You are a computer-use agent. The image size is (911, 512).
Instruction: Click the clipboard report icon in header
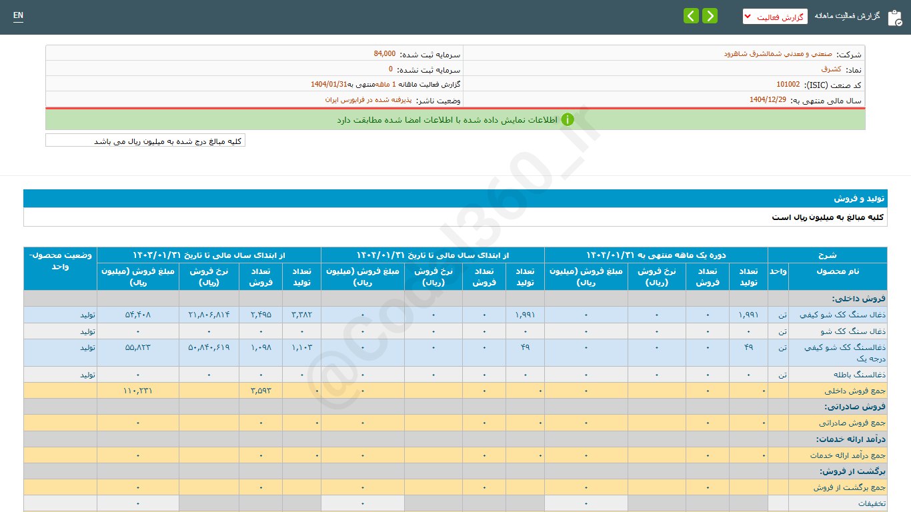coord(894,17)
